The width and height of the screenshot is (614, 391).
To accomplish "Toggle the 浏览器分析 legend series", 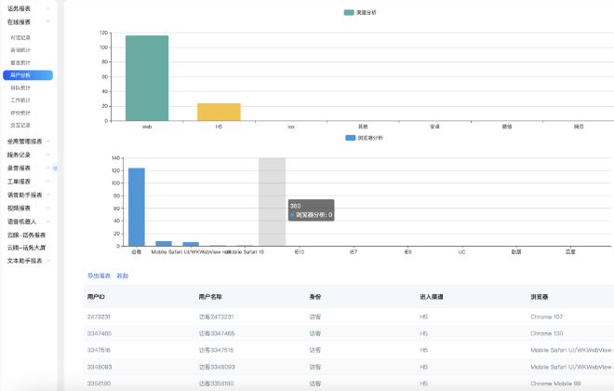I will [x=363, y=138].
